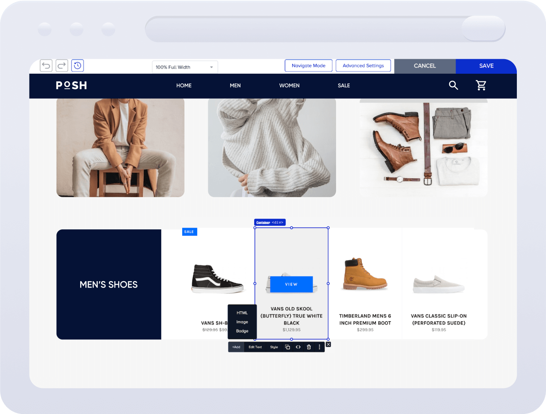
Task: Open the shopping cart icon
Action: pyautogui.click(x=481, y=85)
